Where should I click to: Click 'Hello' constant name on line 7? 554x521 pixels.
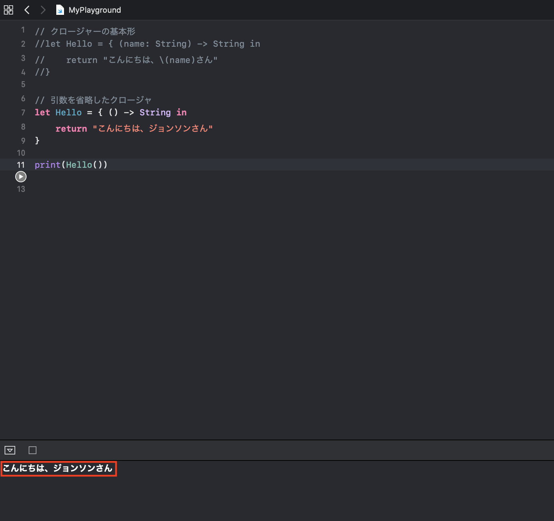pos(69,112)
